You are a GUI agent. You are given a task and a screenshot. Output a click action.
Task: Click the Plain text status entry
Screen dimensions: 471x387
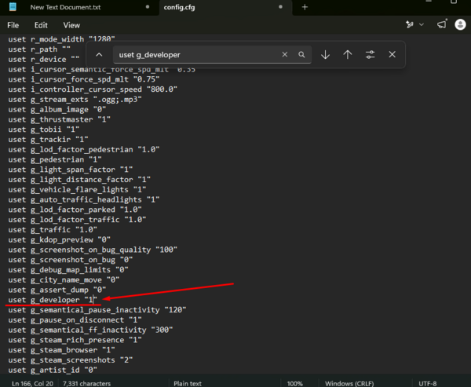tap(188, 383)
